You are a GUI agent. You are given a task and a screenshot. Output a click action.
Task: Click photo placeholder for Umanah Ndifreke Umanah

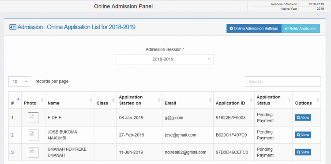(33, 152)
